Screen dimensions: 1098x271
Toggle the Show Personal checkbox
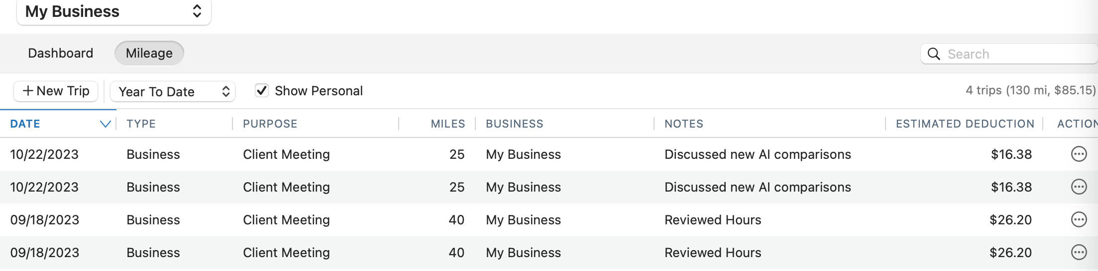coord(262,91)
